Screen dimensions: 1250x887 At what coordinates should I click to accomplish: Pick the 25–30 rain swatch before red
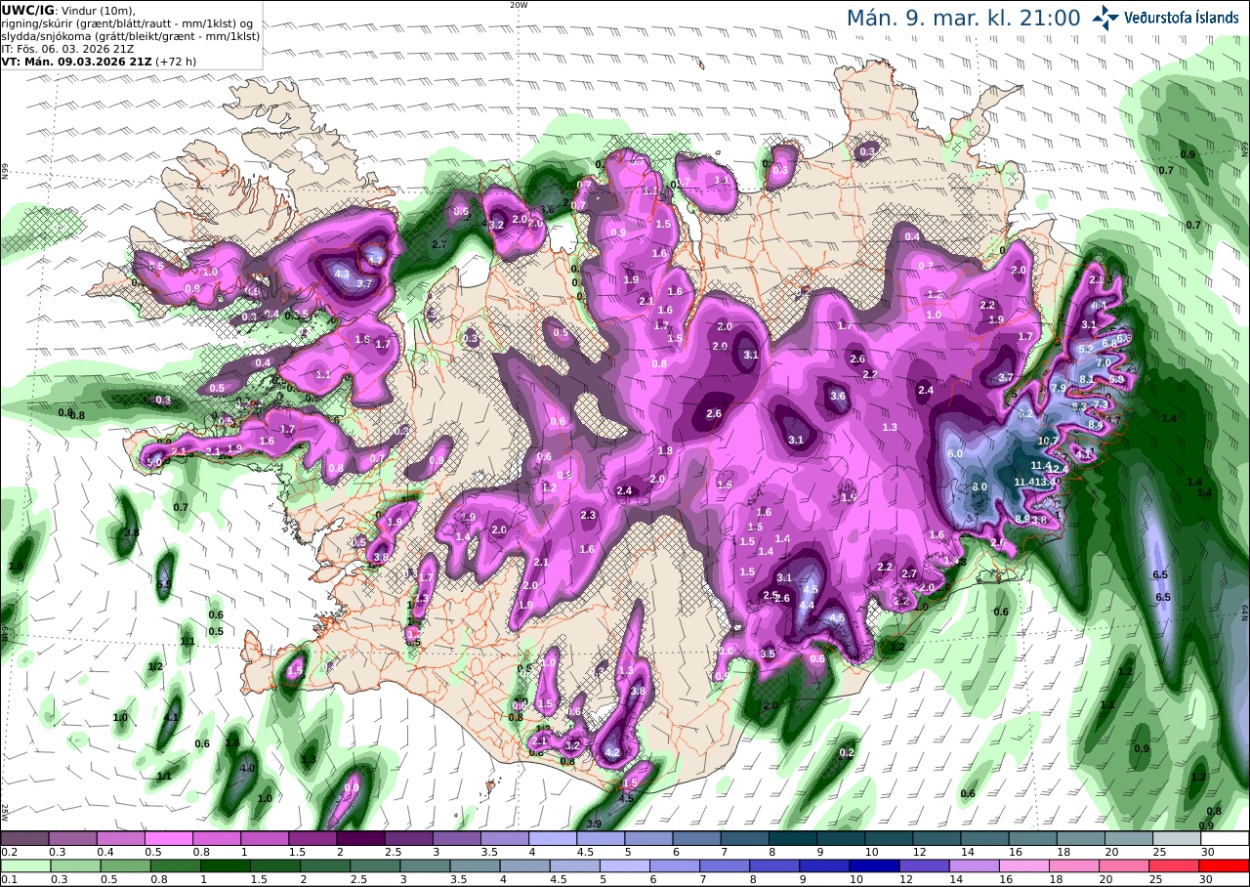click(1177, 866)
